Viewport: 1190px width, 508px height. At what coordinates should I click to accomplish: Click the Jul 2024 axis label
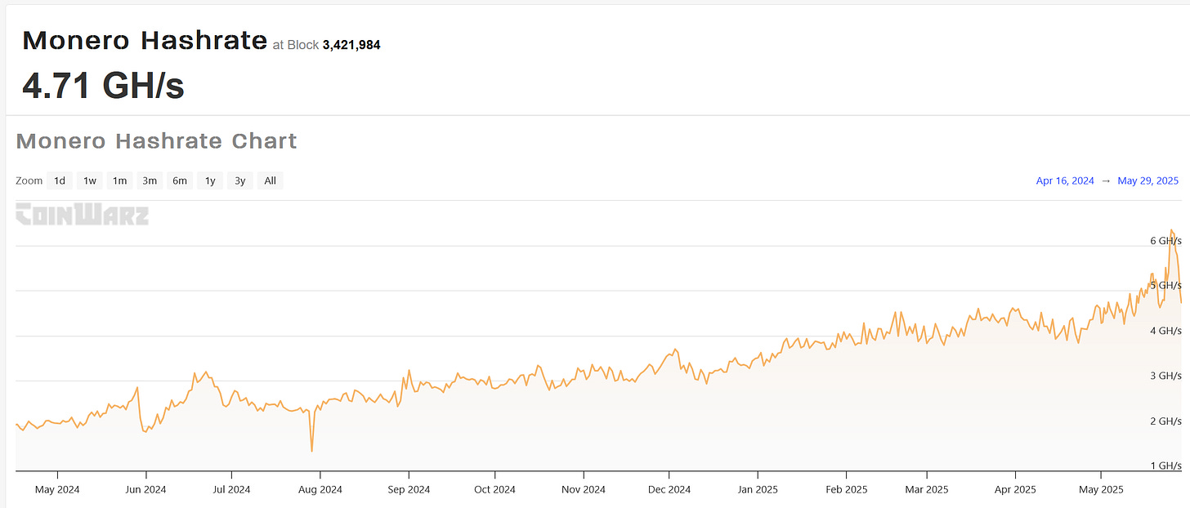click(x=231, y=490)
